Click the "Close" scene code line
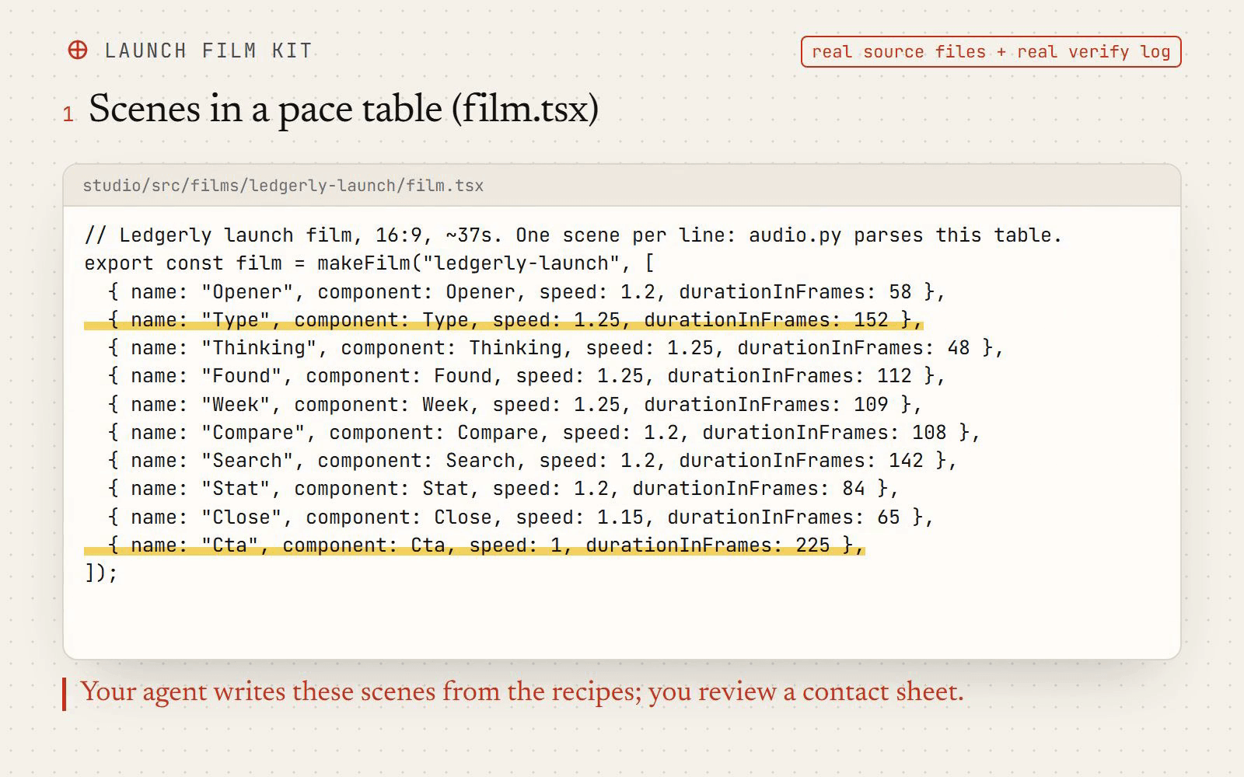 (521, 517)
